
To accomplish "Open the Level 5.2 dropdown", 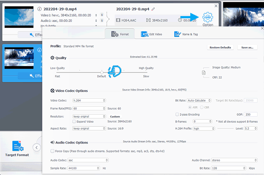I will tap(251, 128).
